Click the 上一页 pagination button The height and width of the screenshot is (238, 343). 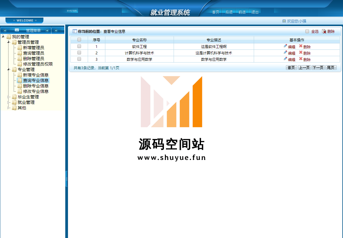tap(304, 68)
